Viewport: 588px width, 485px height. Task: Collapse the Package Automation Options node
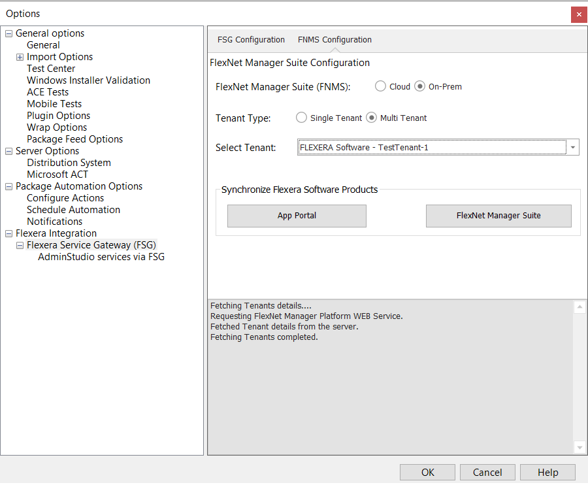coord(9,186)
